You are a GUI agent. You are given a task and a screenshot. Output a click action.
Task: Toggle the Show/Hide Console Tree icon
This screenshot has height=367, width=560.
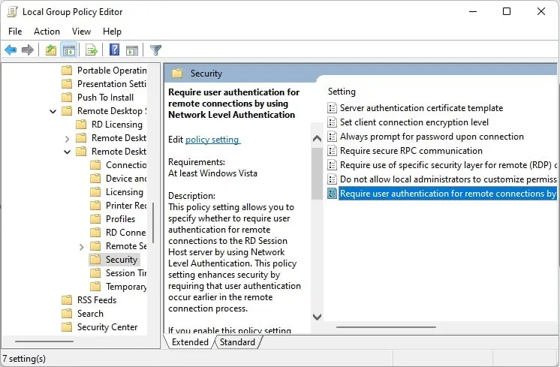(x=68, y=50)
